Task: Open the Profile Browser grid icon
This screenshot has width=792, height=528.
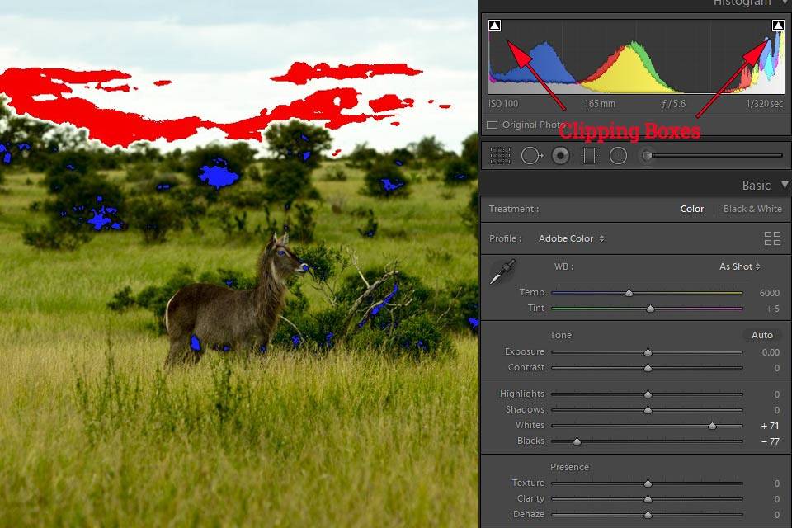Action: point(773,238)
